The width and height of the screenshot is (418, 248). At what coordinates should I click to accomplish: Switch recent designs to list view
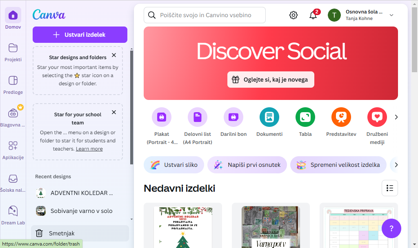390,188
